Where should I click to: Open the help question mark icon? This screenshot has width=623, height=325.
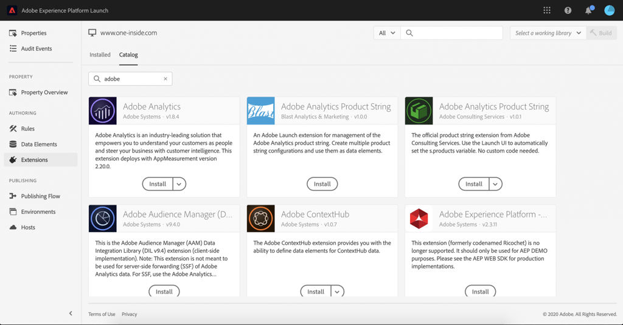tap(568, 10)
